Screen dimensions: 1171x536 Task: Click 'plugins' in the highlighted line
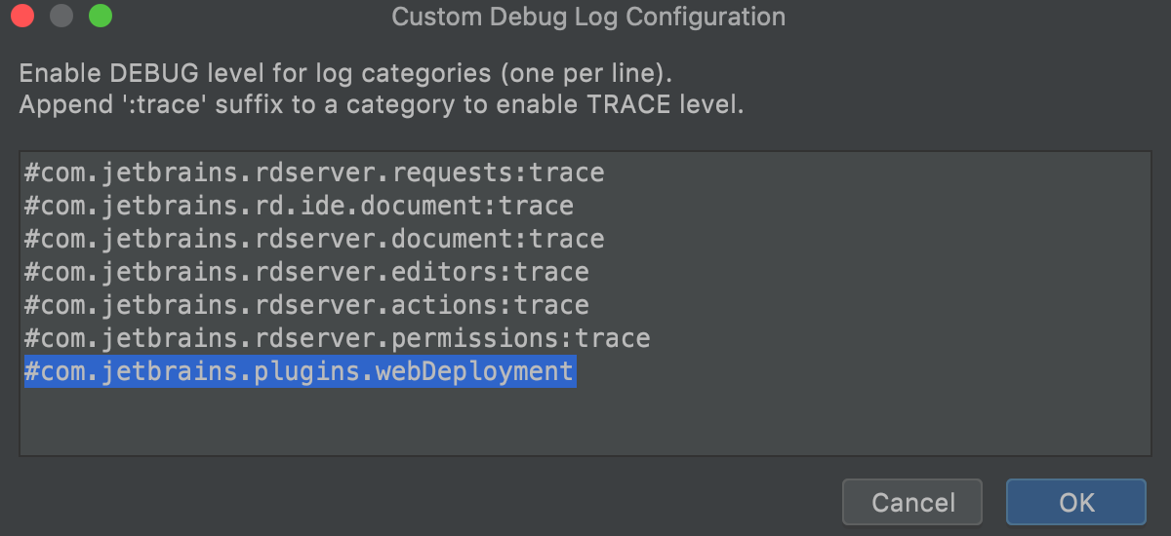(312, 371)
